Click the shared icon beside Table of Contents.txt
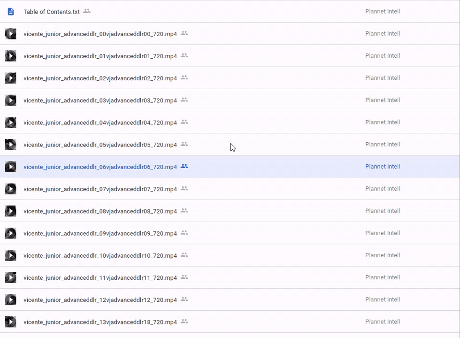The width and height of the screenshot is (460, 338). click(x=87, y=11)
